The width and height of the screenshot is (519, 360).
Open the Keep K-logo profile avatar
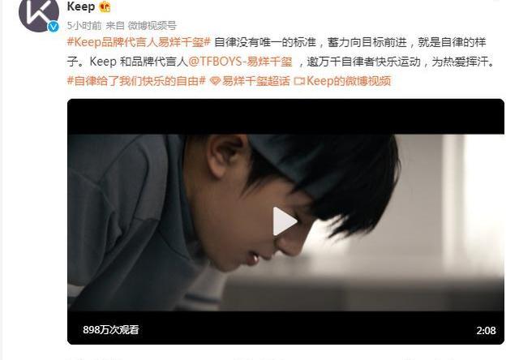point(39,13)
